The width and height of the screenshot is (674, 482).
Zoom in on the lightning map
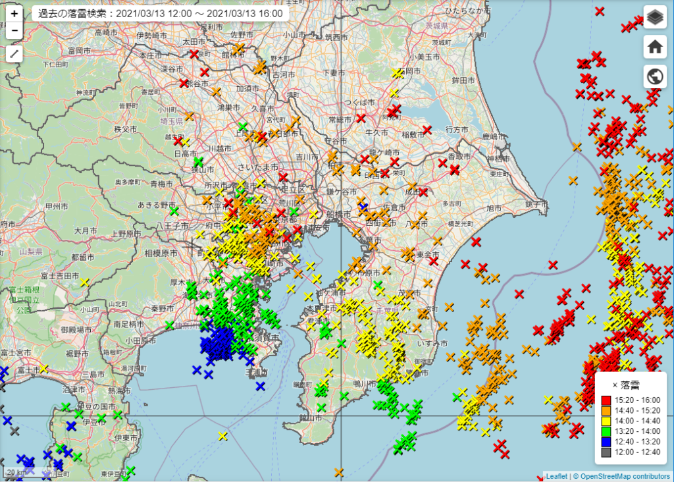coord(14,13)
